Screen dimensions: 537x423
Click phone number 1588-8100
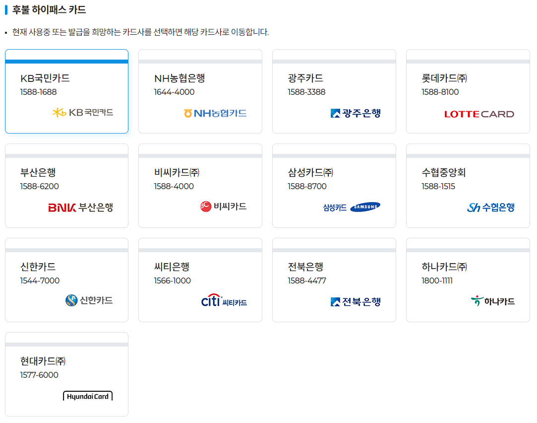tap(440, 92)
